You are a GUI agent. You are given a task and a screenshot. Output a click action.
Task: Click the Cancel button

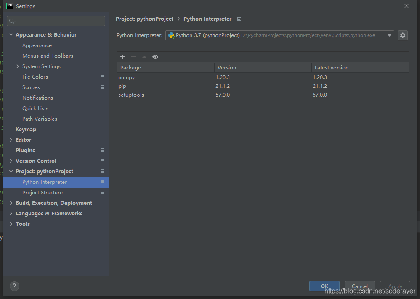click(x=360, y=286)
